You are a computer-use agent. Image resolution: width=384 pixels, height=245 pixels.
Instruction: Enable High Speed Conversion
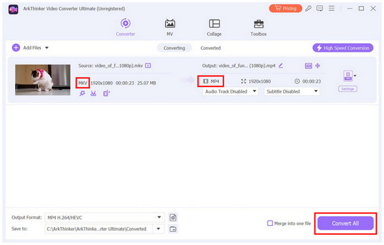click(343, 48)
